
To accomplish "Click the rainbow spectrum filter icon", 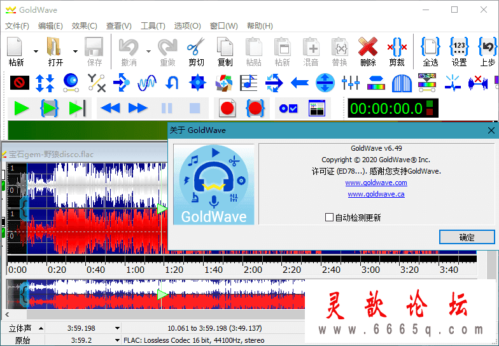I will tap(376, 83).
